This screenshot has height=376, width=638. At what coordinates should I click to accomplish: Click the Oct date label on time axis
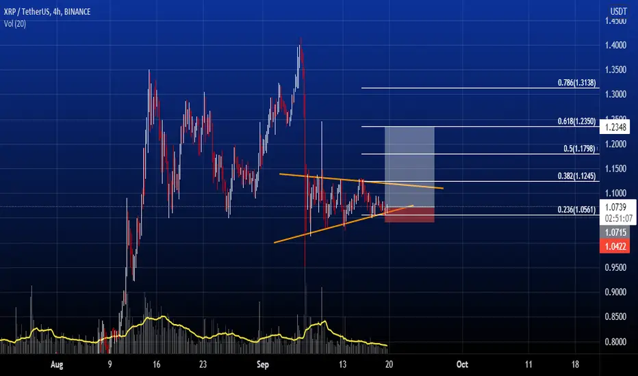tap(462, 364)
